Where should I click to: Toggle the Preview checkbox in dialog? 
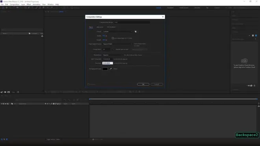click(x=88, y=84)
